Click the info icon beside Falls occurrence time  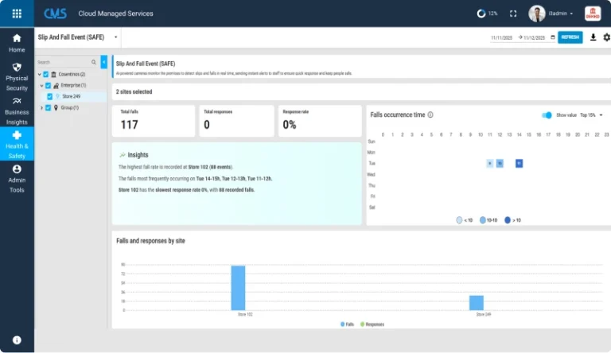tap(430, 114)
